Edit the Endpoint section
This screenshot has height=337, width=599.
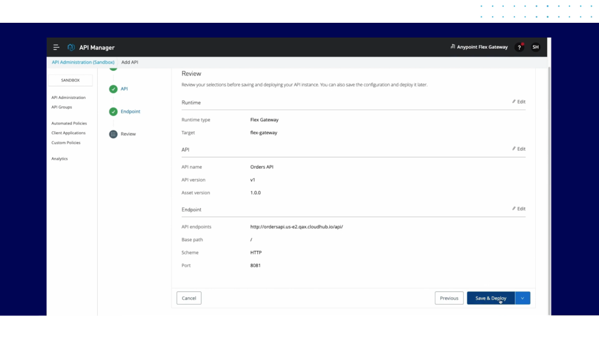(x=519, y=209)
